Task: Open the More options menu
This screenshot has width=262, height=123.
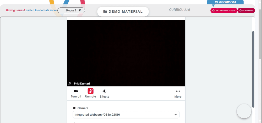Action: pyautogui.click(x=178, y=94)
